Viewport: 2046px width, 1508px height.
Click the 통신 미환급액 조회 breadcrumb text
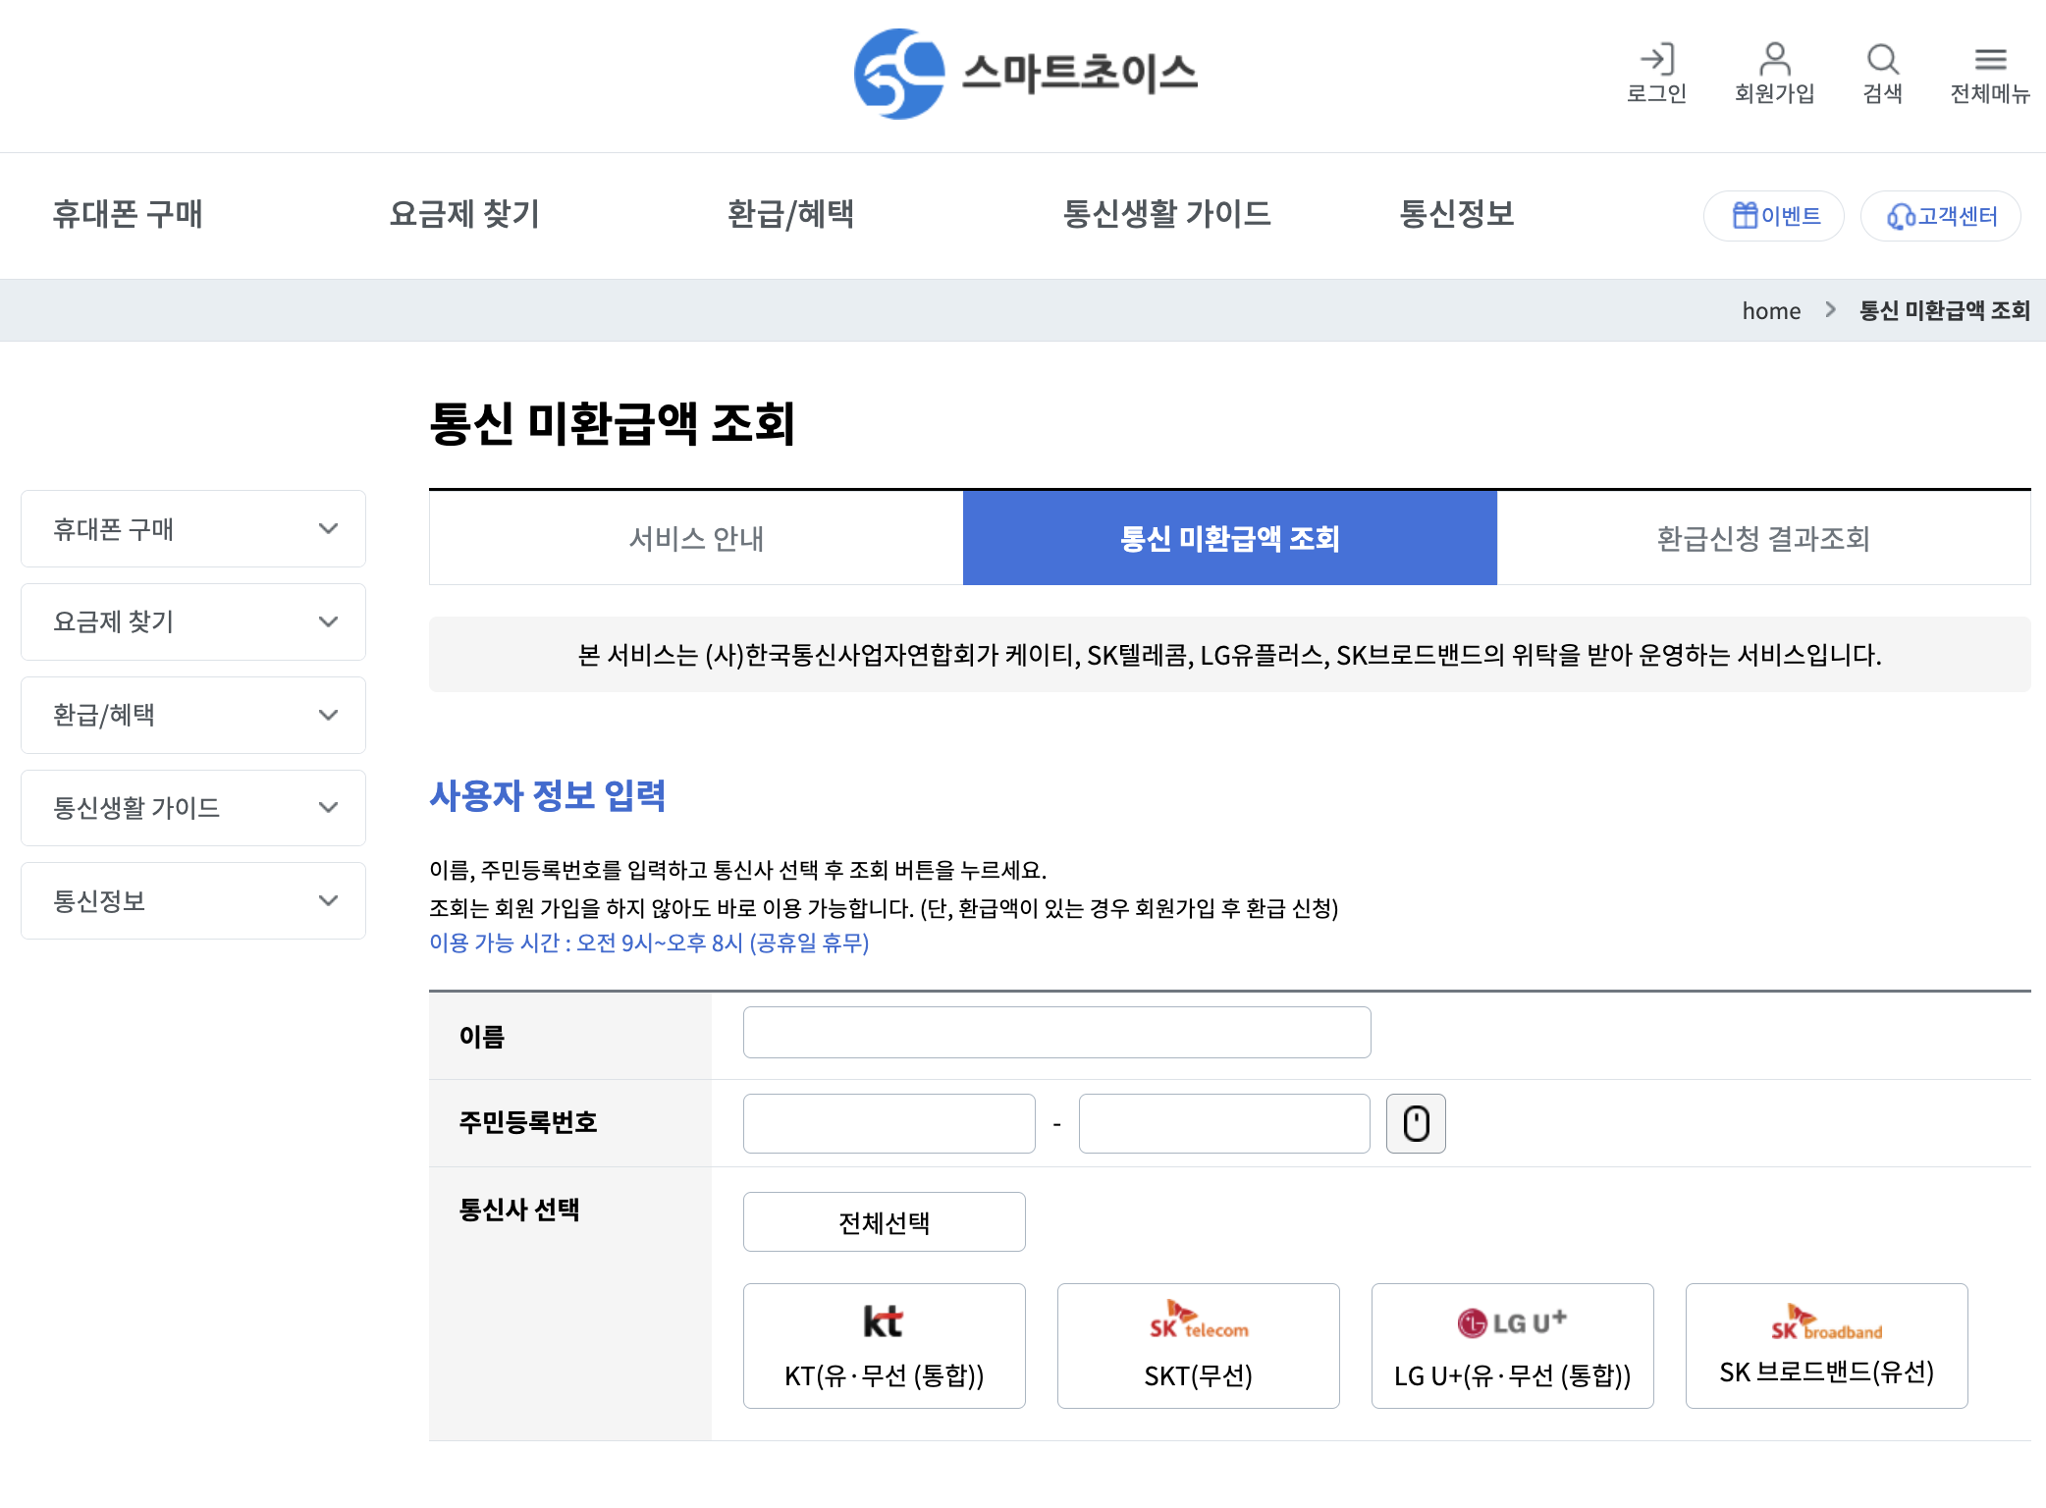point(1945,311)
